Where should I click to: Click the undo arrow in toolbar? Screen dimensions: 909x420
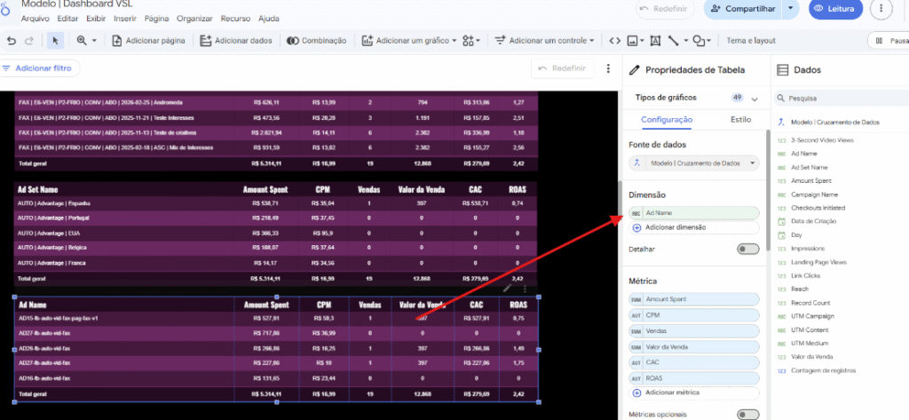(x=12, y=40)
